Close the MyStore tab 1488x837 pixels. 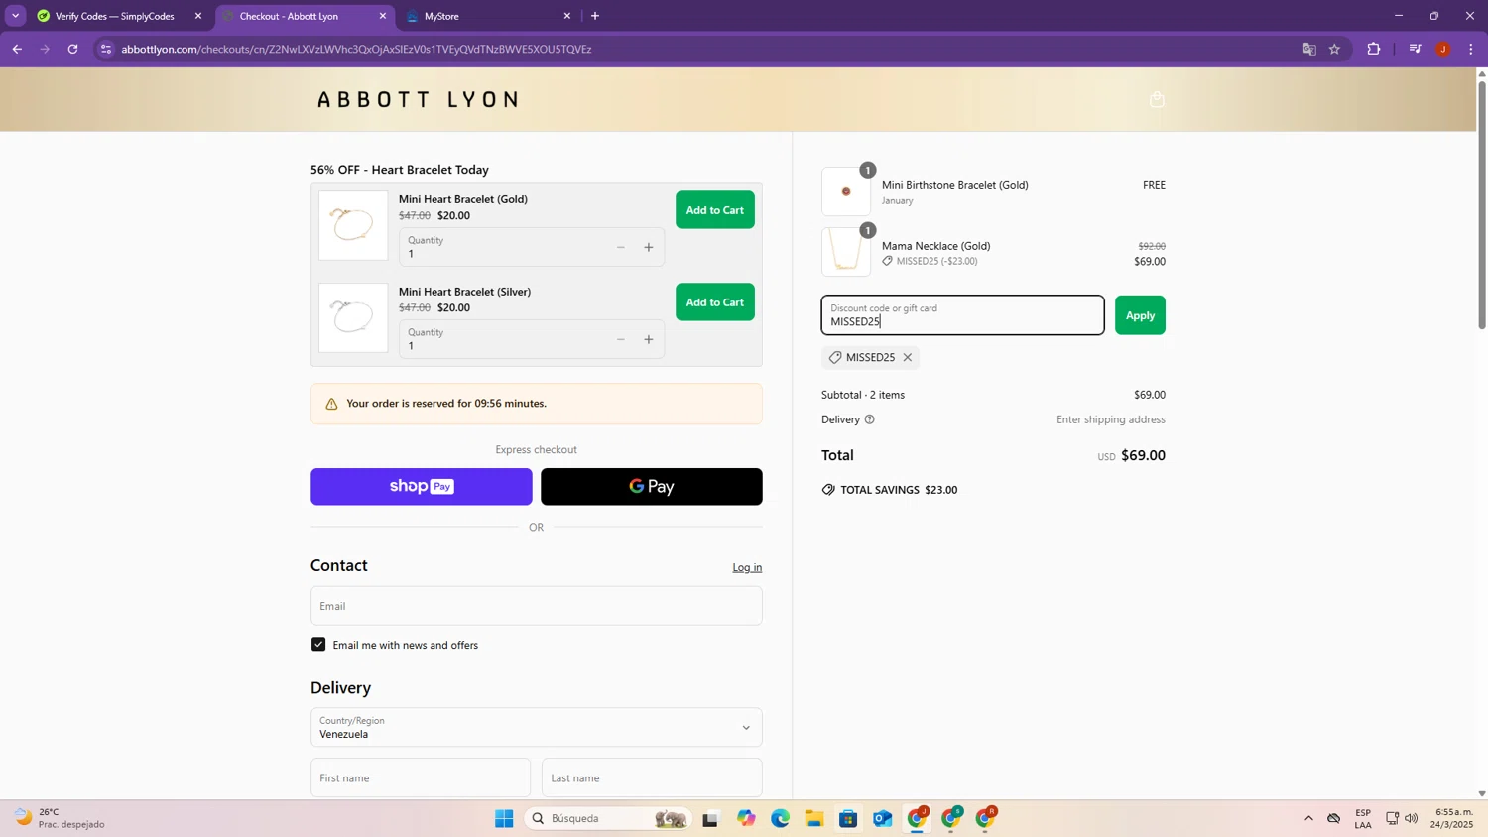click(x=567, y=16)
